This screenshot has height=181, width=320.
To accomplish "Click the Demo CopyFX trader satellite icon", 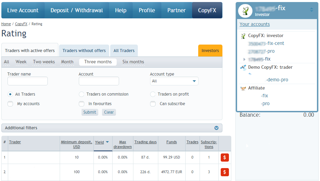I will [243, 68].
